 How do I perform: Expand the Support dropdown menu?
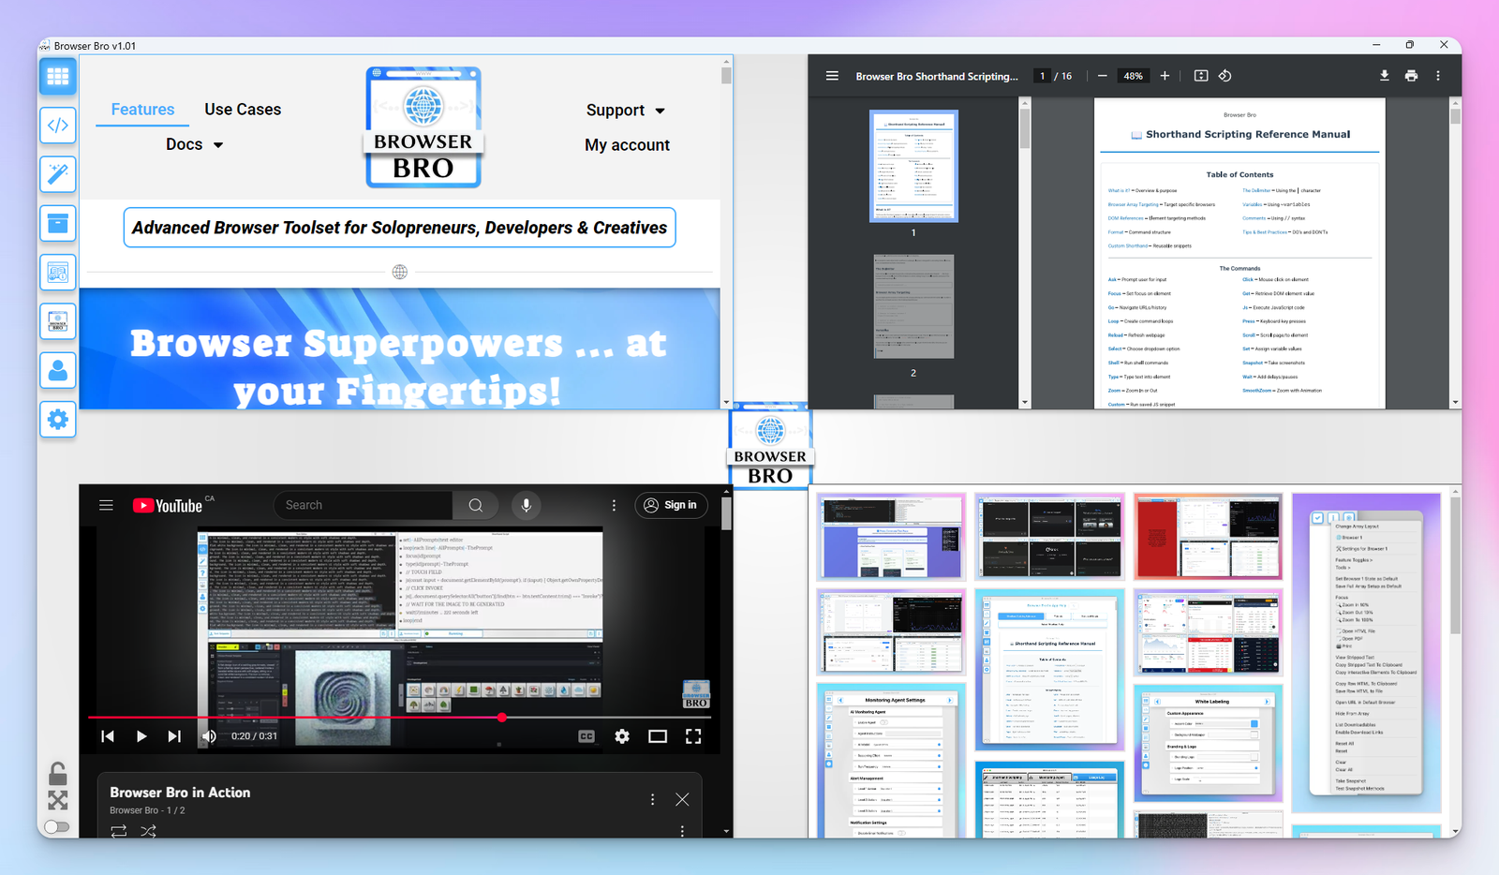(x=625, y=111)
